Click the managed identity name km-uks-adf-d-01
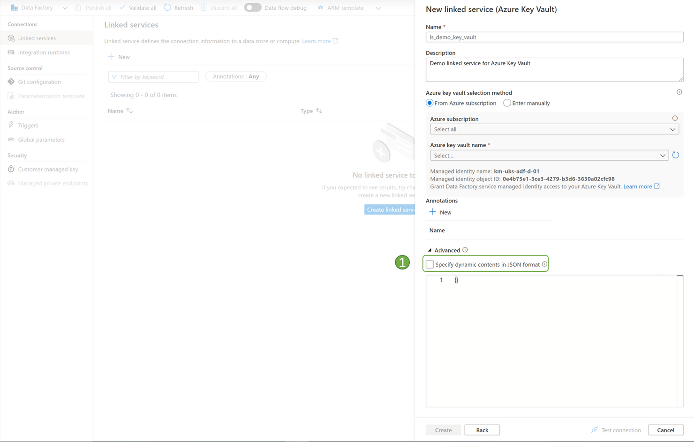694x442 pixels. tap(516, 172)
